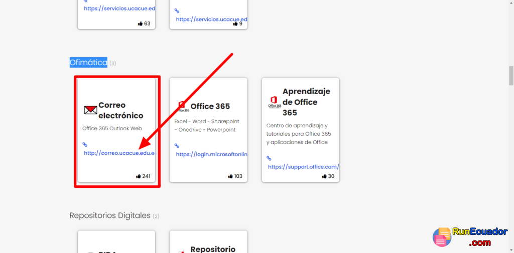Click the Office 365 card title
514x253 pixels.
(x=210, y=106)
